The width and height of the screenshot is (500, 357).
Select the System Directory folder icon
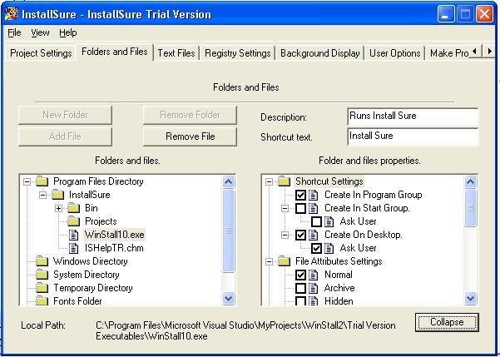coord(42,275)
